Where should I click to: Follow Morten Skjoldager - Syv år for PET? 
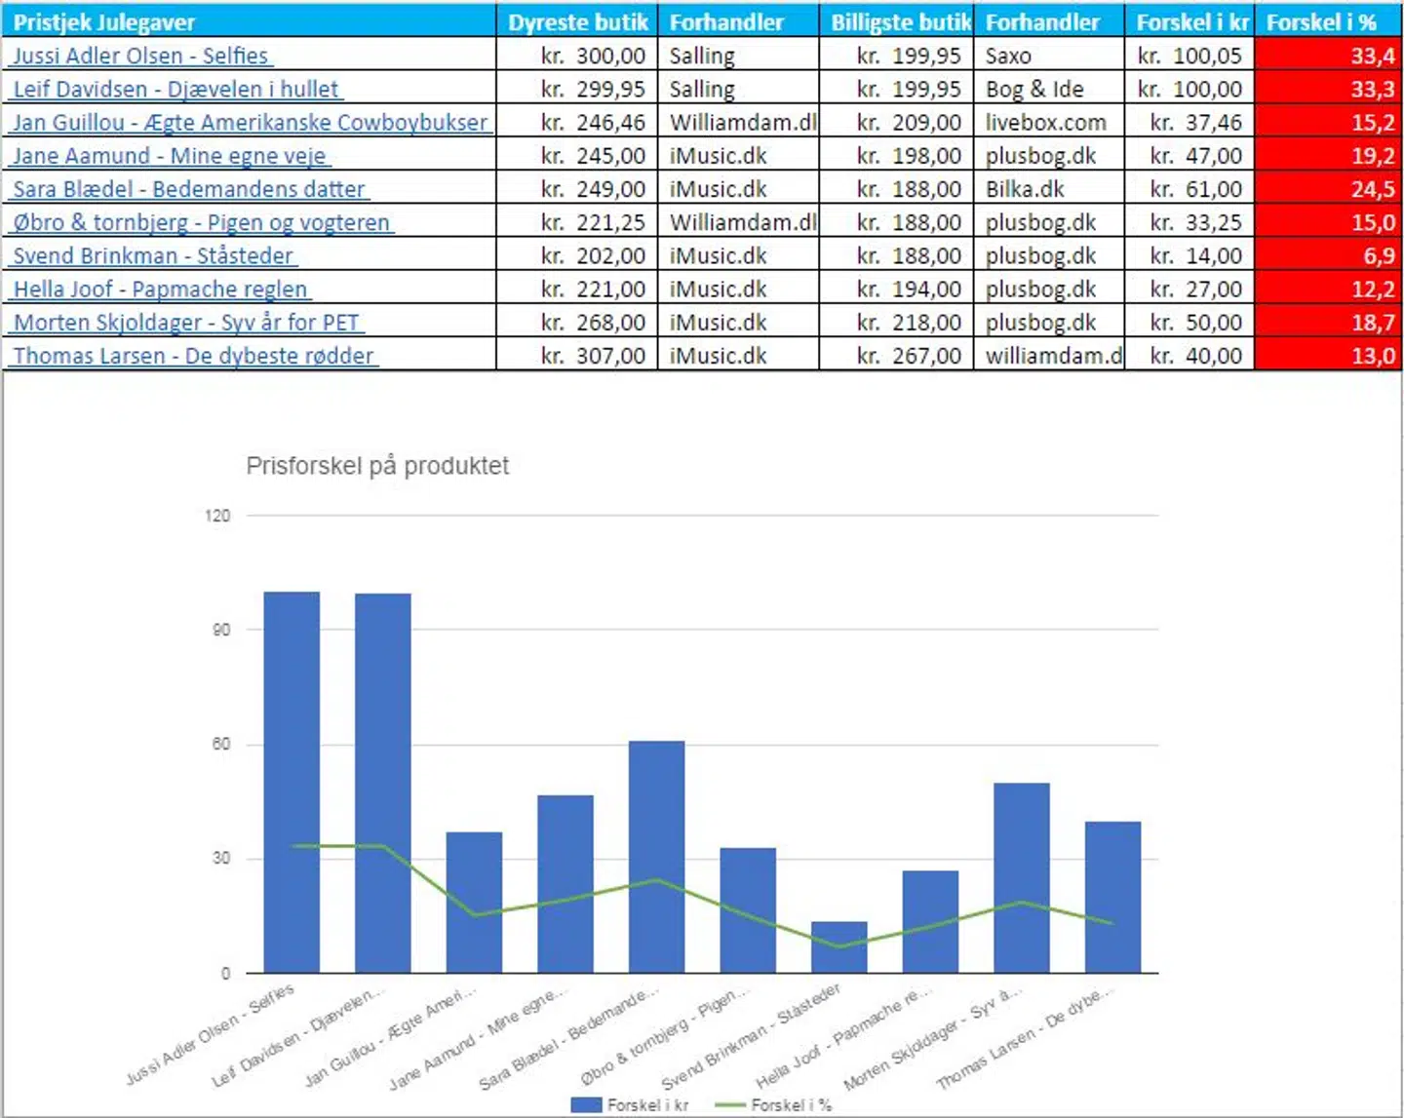tap(186, 323)
